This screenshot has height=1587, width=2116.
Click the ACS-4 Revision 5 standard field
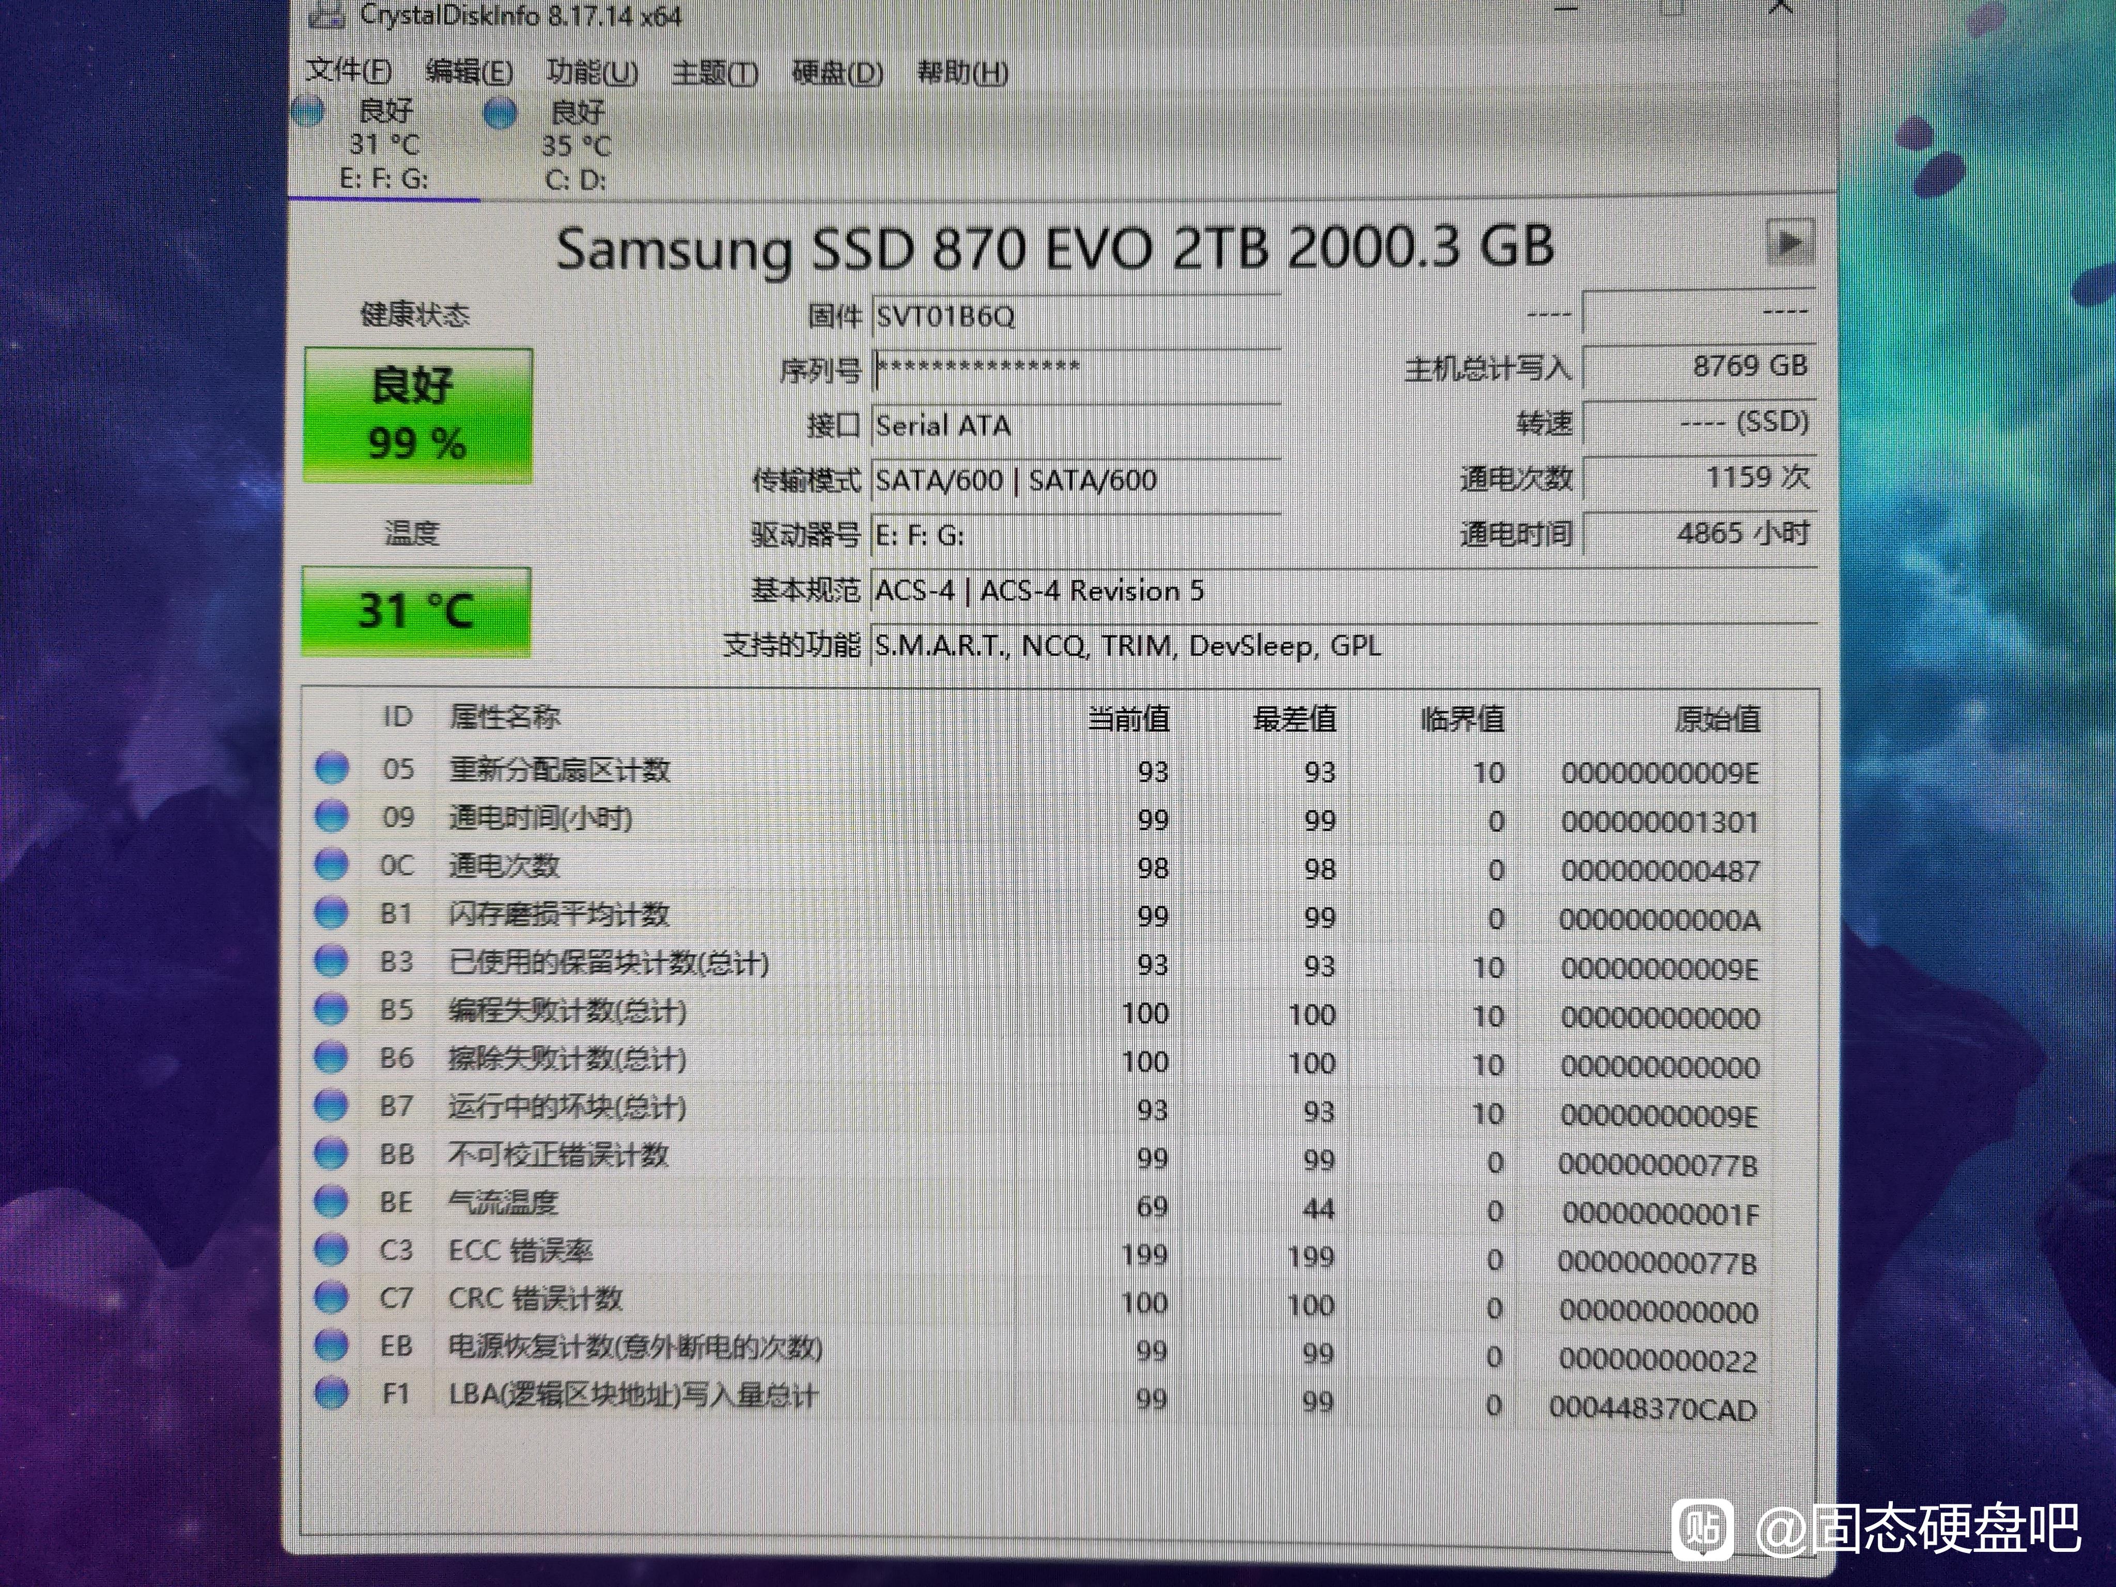[1344, 590]
